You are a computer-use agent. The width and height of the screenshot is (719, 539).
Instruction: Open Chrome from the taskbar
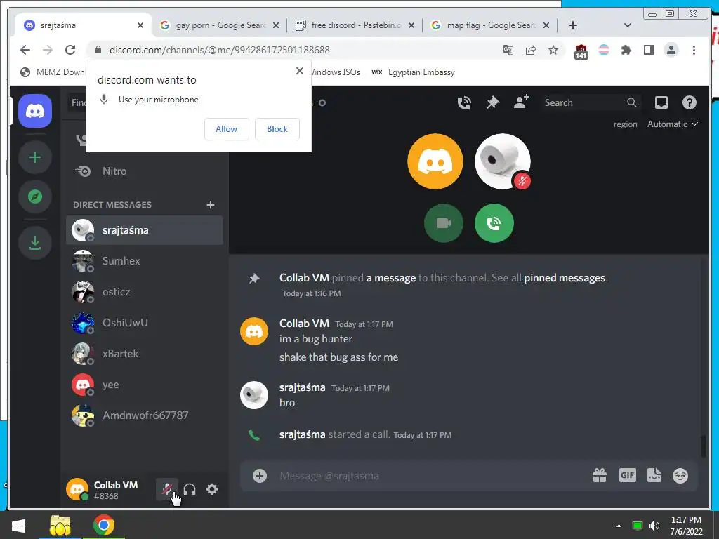click(x=104, y=525)
